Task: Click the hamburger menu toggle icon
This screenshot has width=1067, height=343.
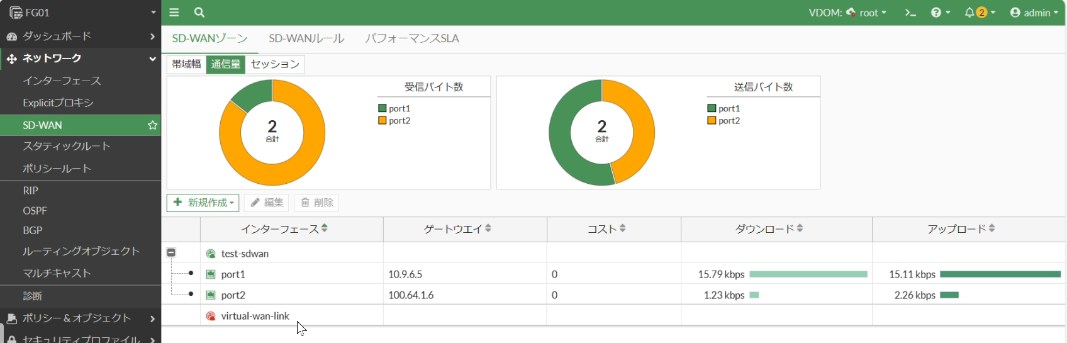Action: click(174, 13)
